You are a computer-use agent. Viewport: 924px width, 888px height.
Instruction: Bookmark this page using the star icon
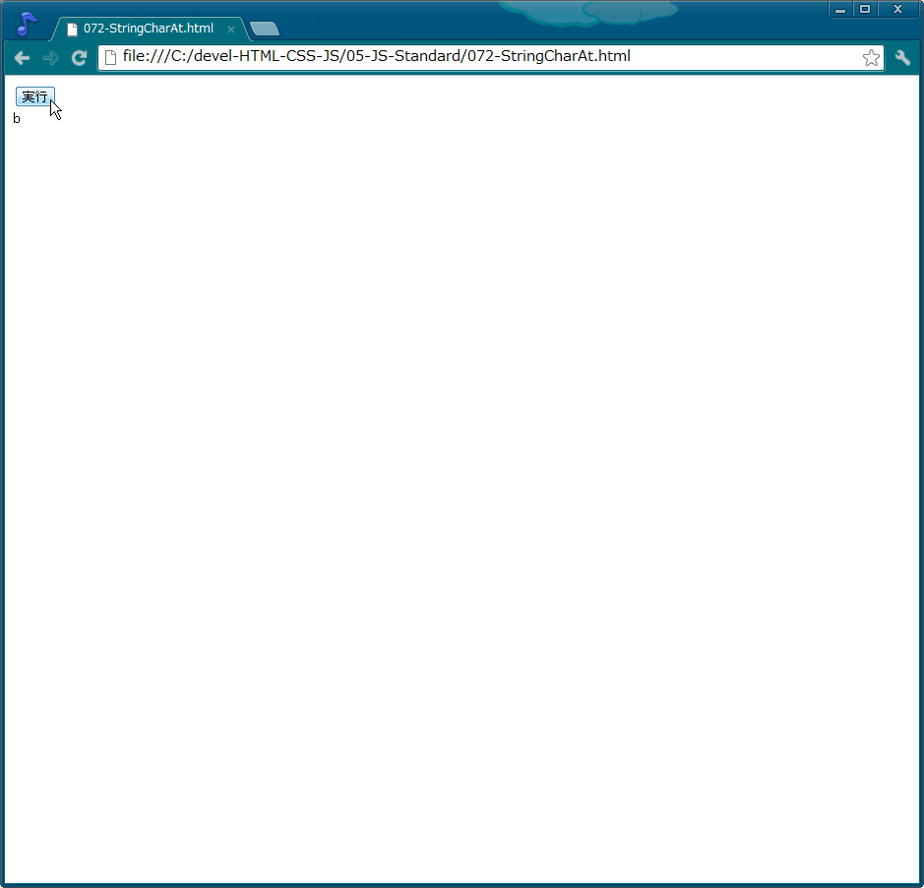871,58
